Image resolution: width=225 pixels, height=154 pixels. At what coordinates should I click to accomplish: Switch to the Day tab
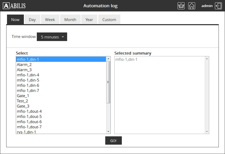tap(32, 20)
